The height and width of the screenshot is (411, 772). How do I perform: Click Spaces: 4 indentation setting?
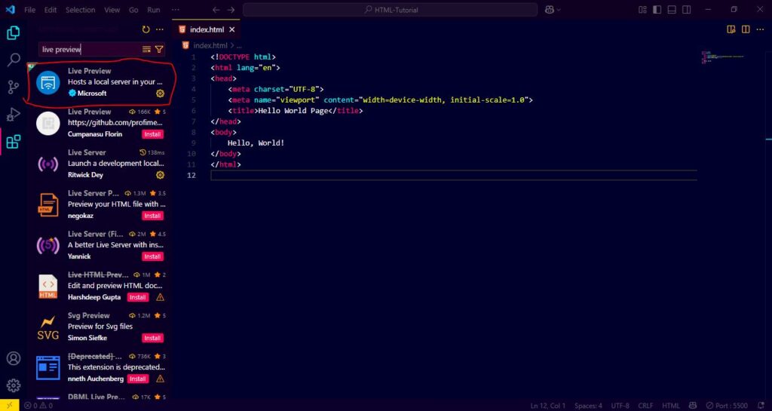point(588,406)
